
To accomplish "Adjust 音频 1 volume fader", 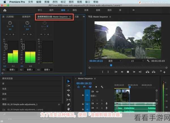I will [6, 47].
